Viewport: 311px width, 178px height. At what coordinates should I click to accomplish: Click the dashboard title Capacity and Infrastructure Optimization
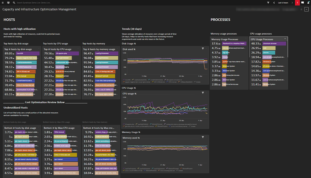(39, 9)
